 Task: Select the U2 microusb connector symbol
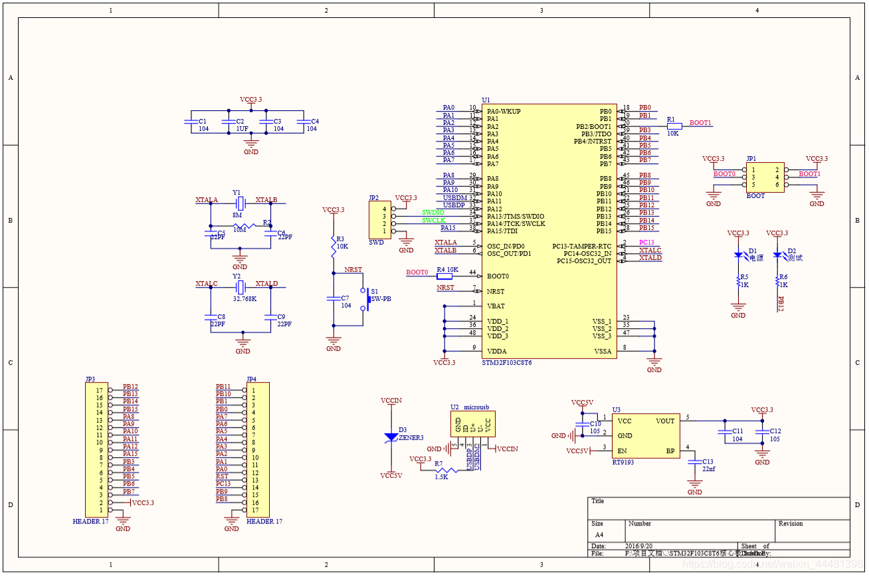[473, 425]
